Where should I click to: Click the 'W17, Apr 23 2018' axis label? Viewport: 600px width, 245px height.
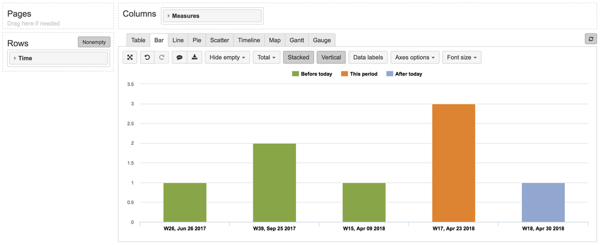[x=453, y=229]
